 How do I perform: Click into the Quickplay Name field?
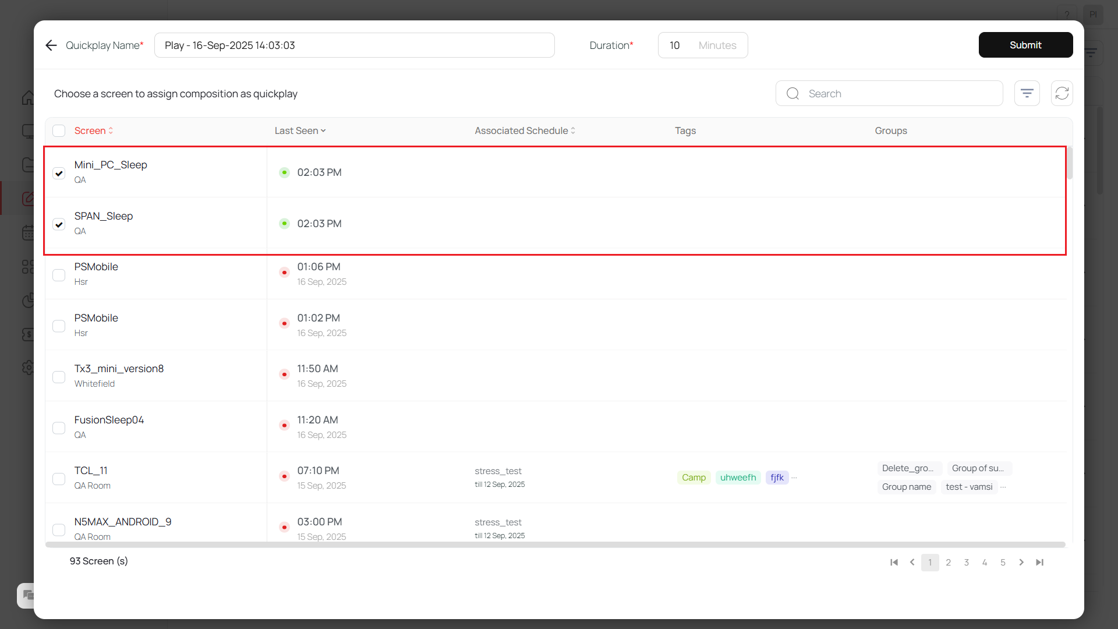click(354, 45)
